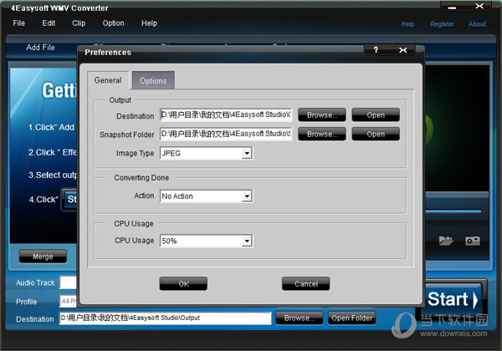Open the Edit menu

click(49, 23)
